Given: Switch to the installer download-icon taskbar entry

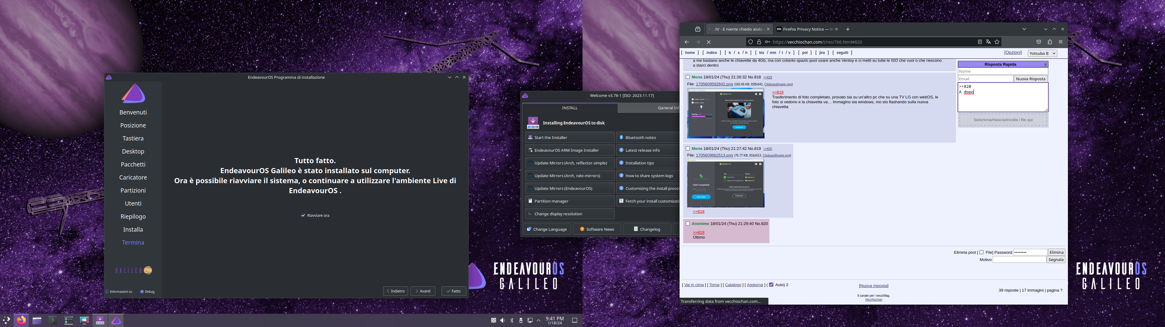Looking at the screenshot, I should [x=100, y=320].
